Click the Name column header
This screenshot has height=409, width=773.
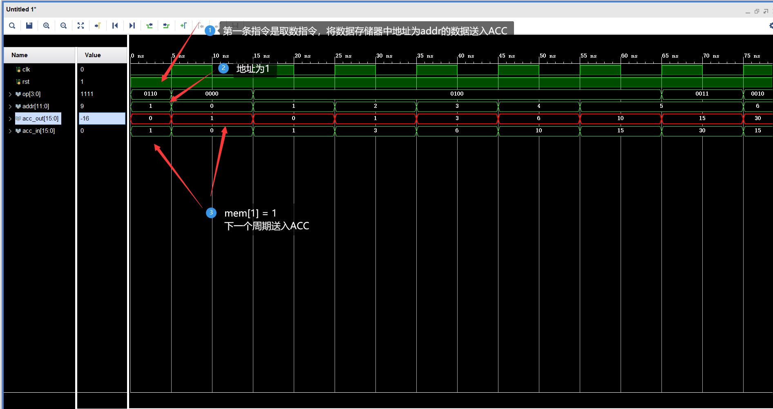40,55
